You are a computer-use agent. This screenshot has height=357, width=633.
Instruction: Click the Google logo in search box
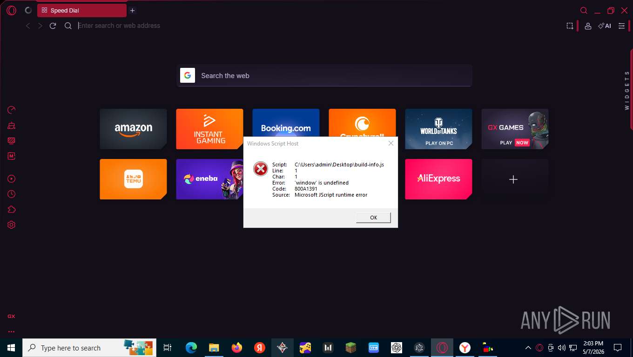coord(188,75)
